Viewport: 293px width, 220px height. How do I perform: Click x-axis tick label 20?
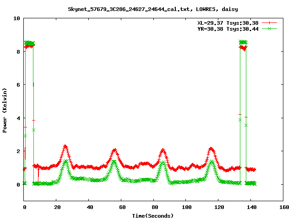coord(57,207)
